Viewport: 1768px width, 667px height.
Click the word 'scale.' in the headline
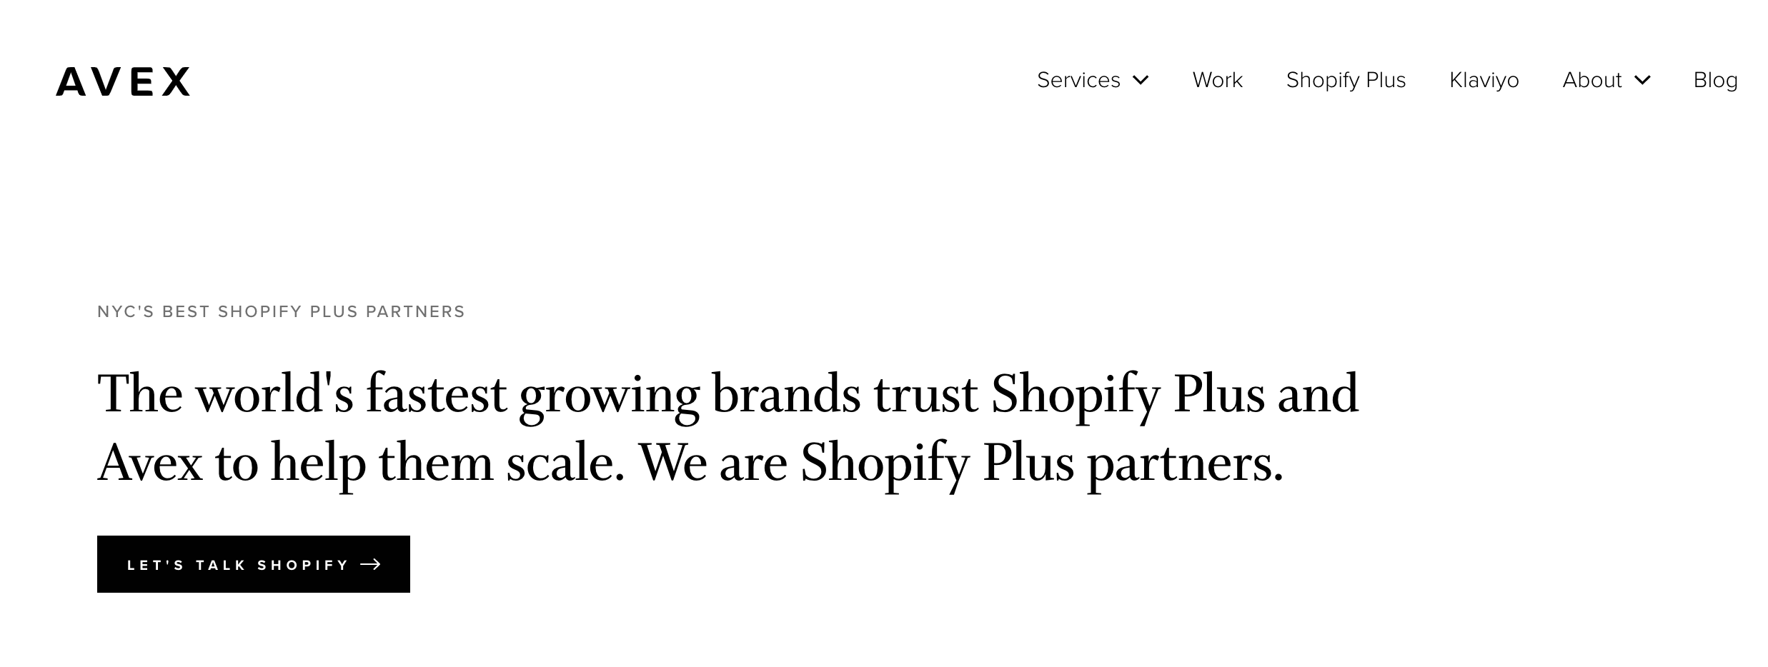click(566, 463)
